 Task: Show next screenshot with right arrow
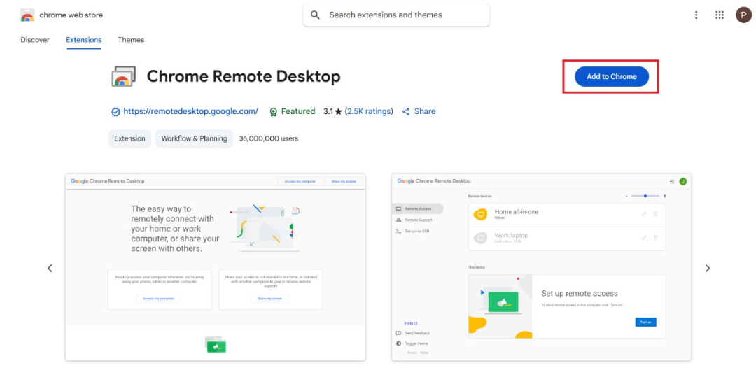click(707, 268)
